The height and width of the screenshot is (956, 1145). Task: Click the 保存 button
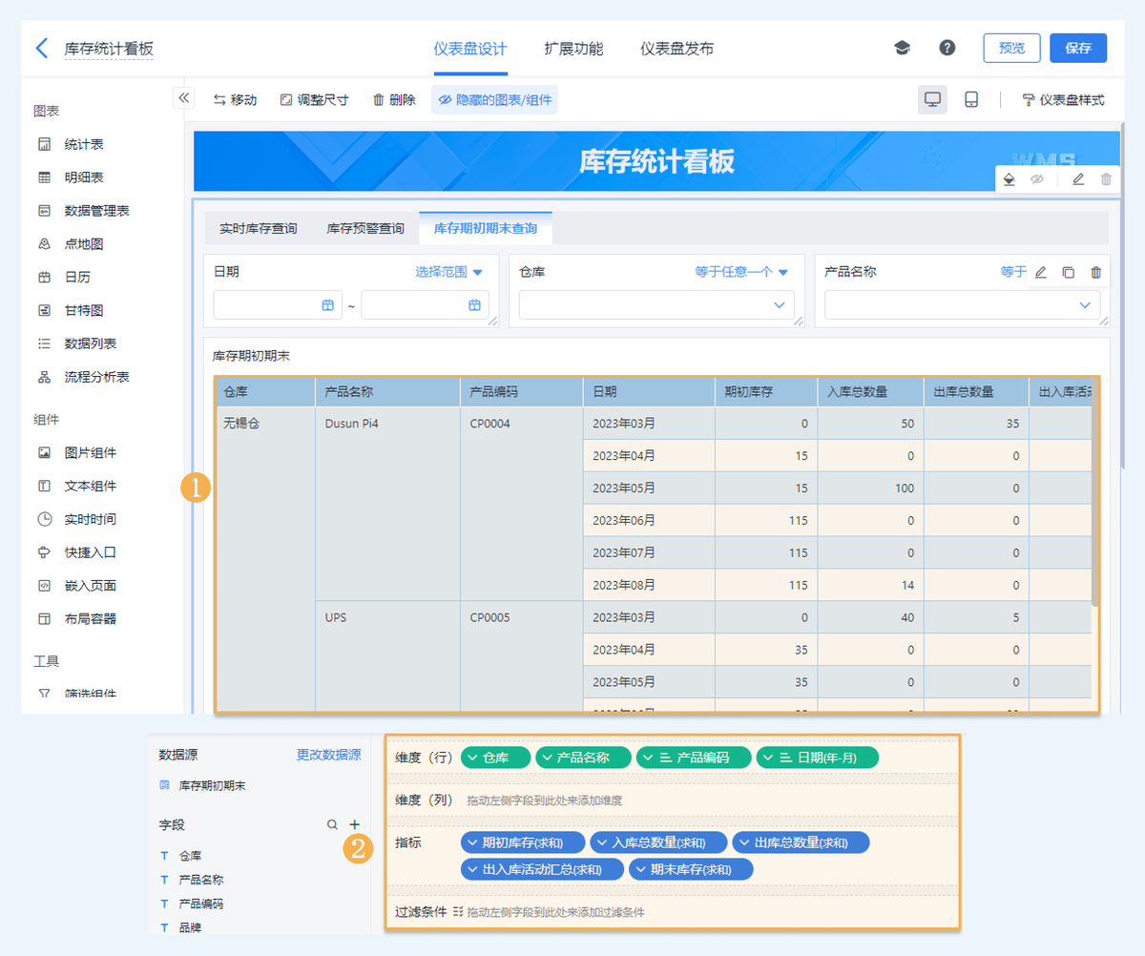tap(1078, 49)
